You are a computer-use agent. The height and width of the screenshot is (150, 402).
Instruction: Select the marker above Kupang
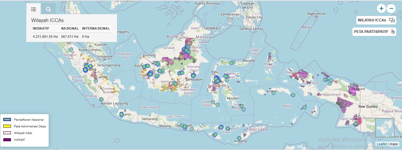point(239,138)
